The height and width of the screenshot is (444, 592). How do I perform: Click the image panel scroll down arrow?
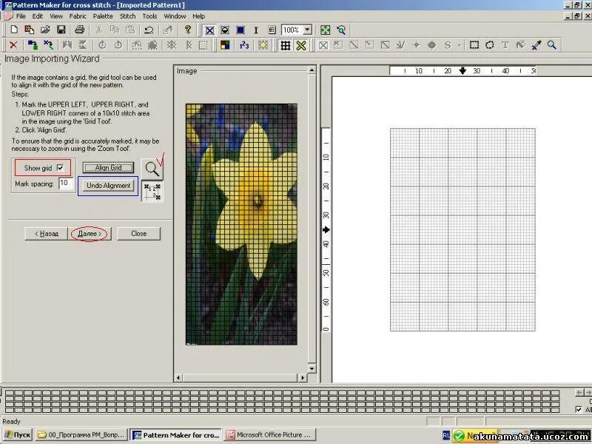(x=312, y=369)
